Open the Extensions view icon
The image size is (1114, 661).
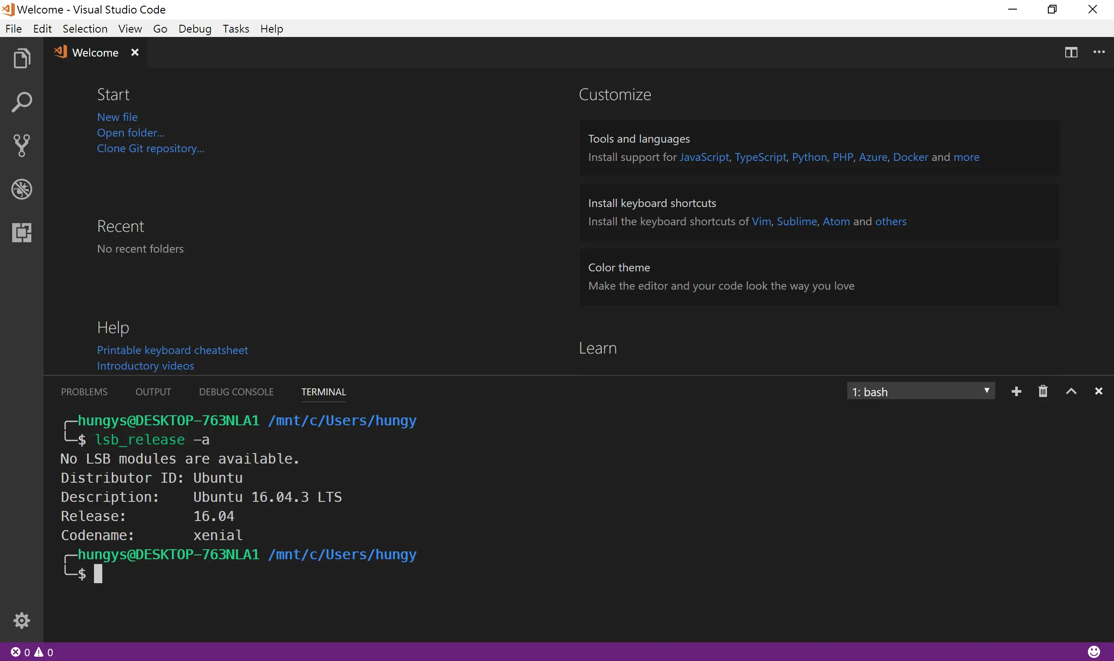coord(21,233)
